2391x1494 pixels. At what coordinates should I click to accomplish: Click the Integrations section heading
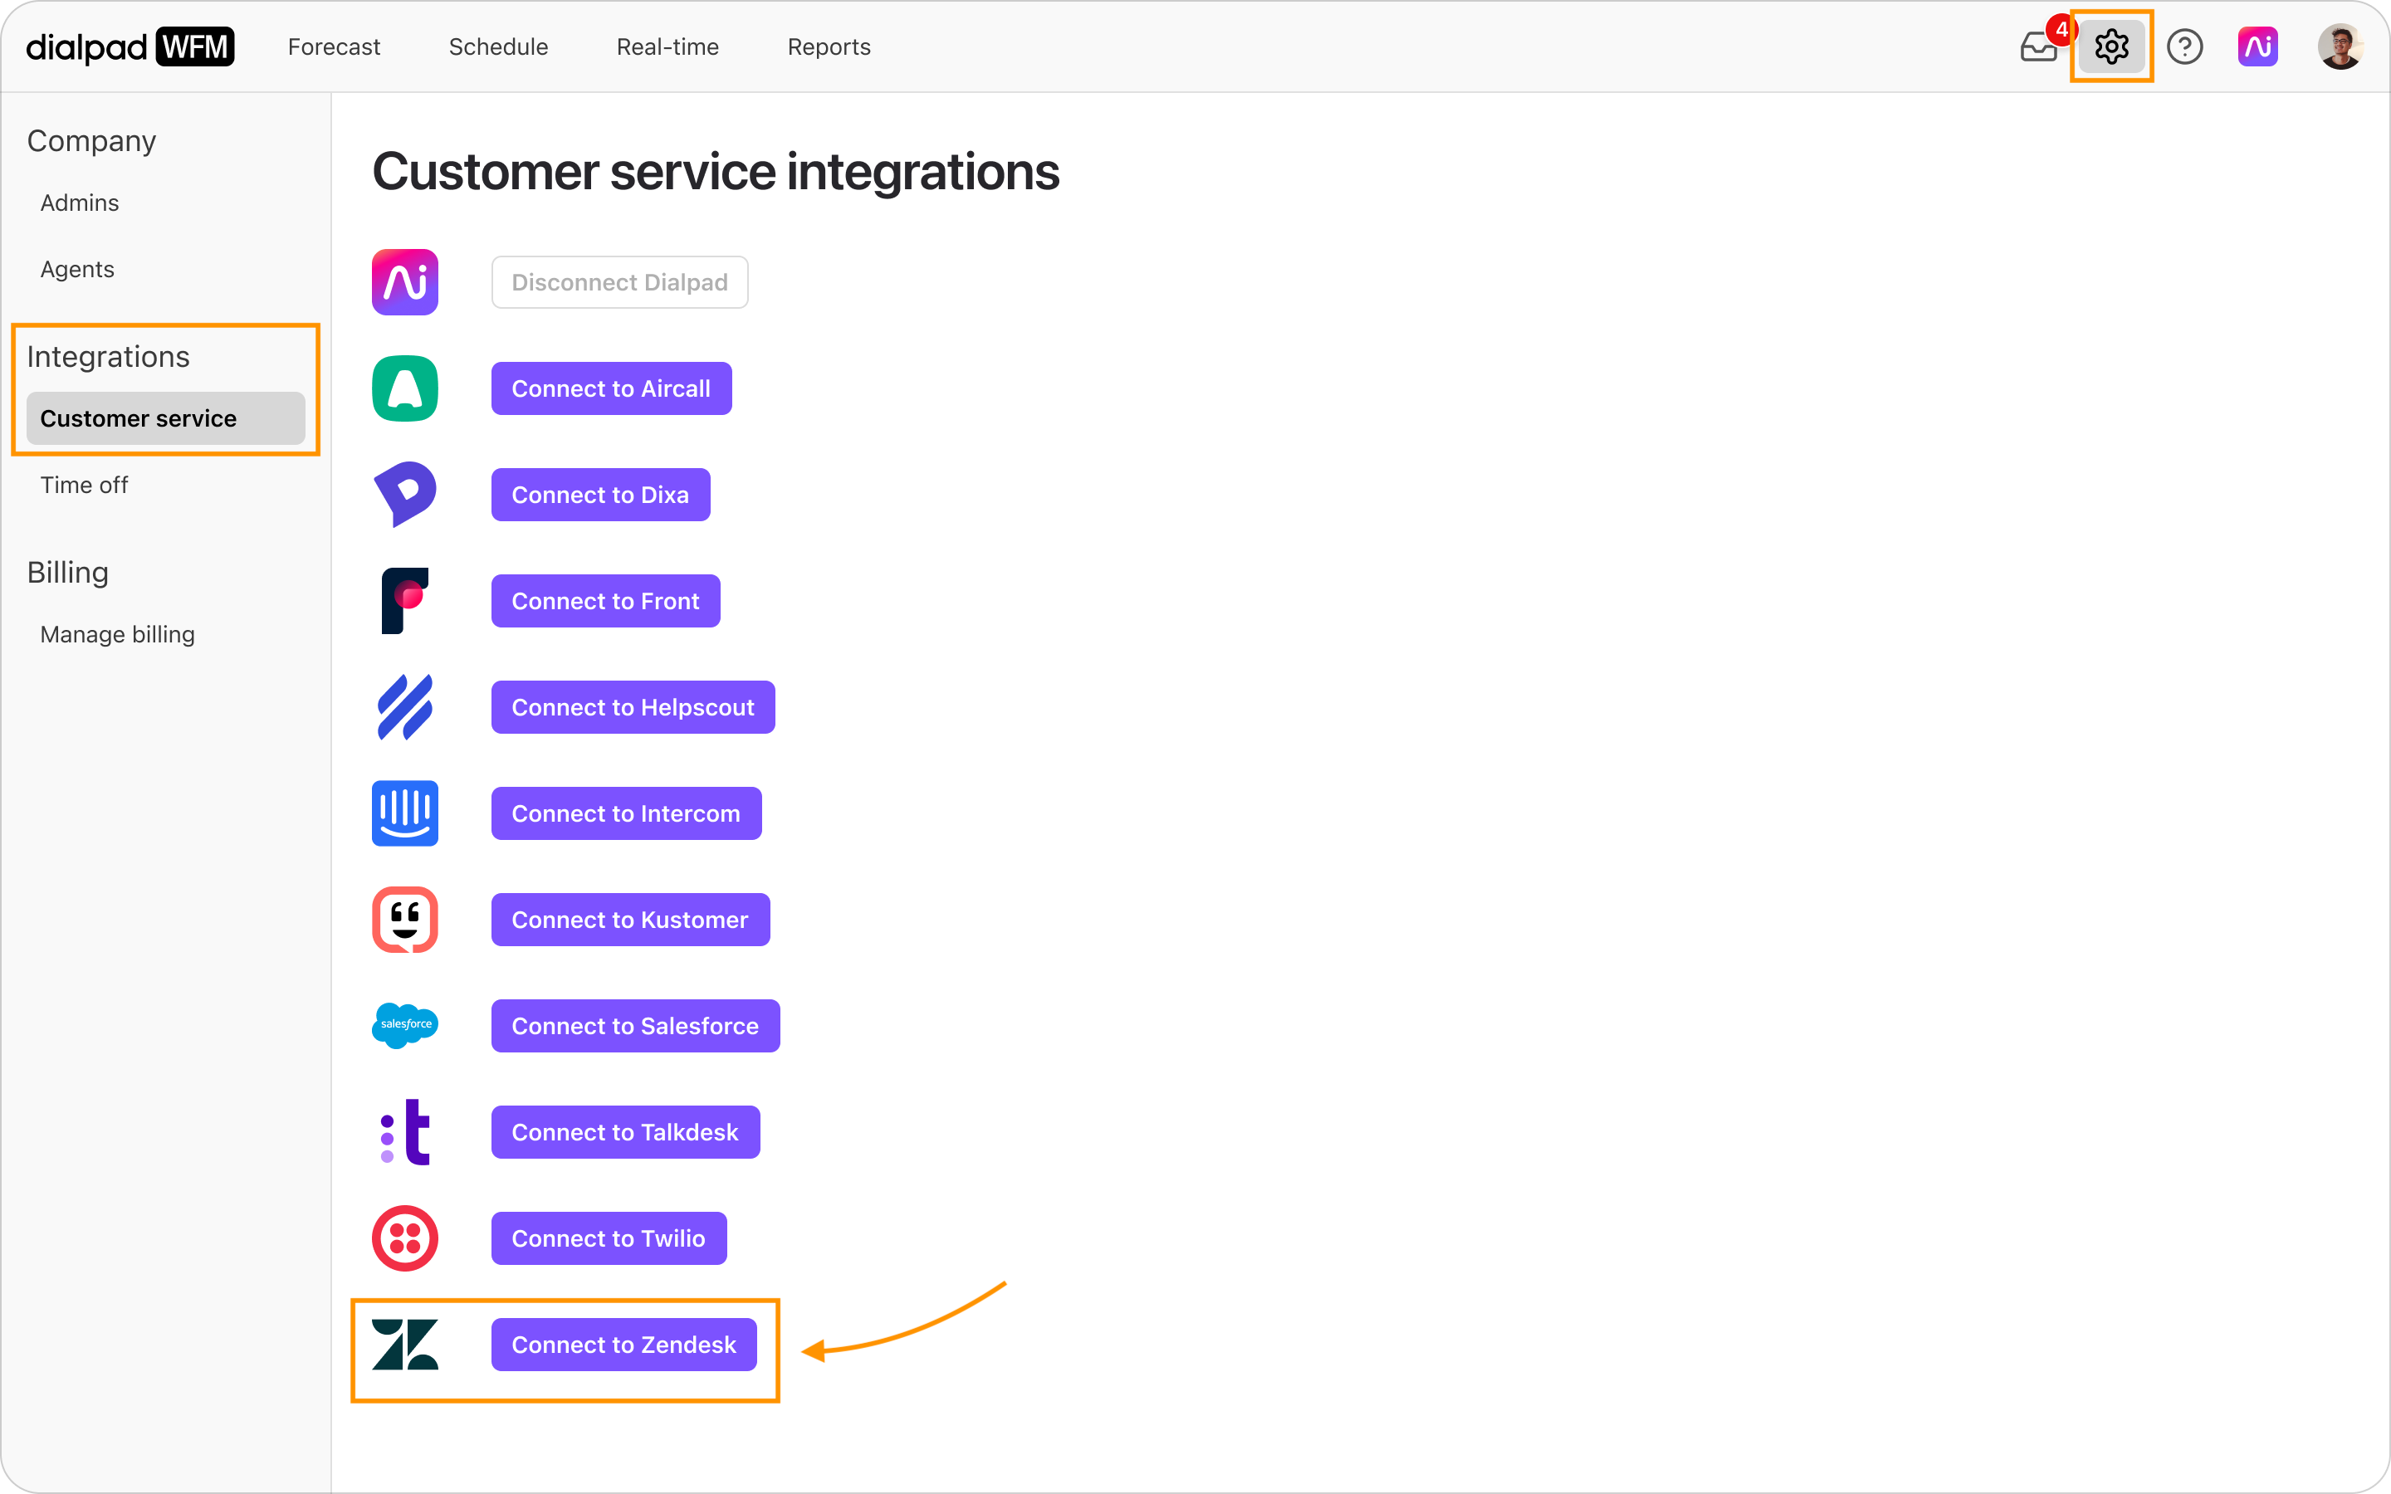108,357
